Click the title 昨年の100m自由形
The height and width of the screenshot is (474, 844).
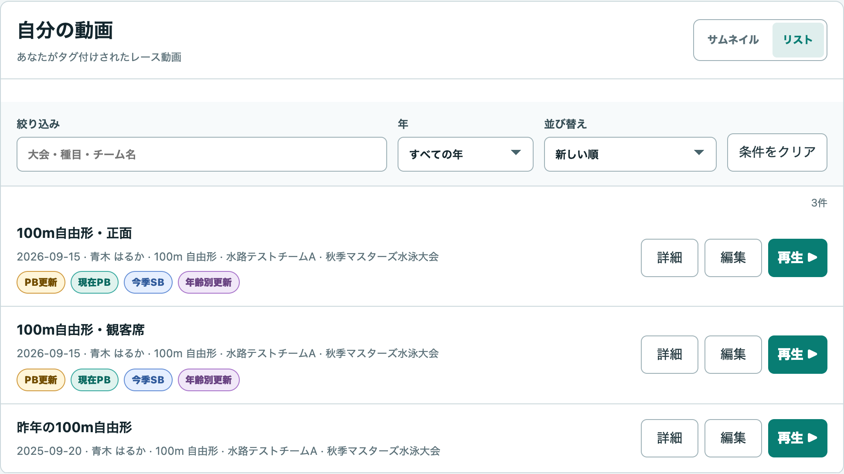[75, 427]
